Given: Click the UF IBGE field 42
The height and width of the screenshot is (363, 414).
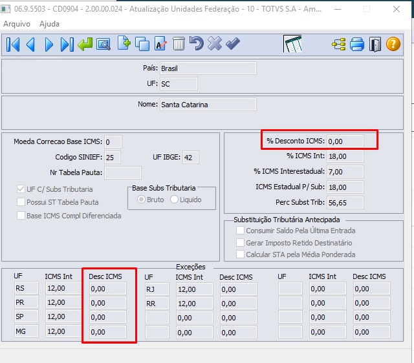Looking at the screenshot, I should coord(191,158).
